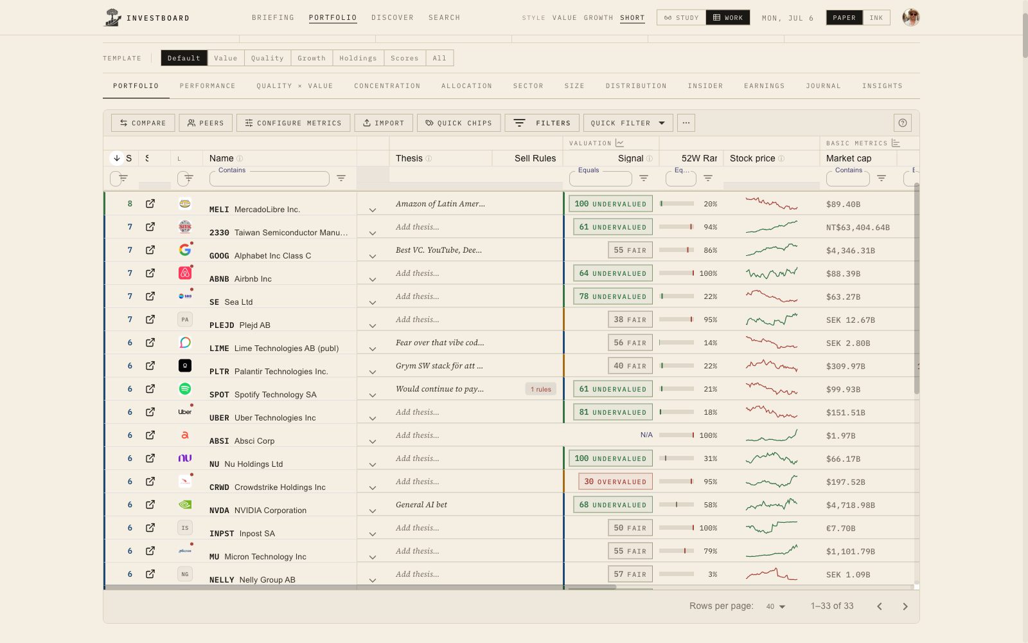1028x643 pixels.
Task: Expand the MercadoLibre row chevron
Action: (373, 210)
